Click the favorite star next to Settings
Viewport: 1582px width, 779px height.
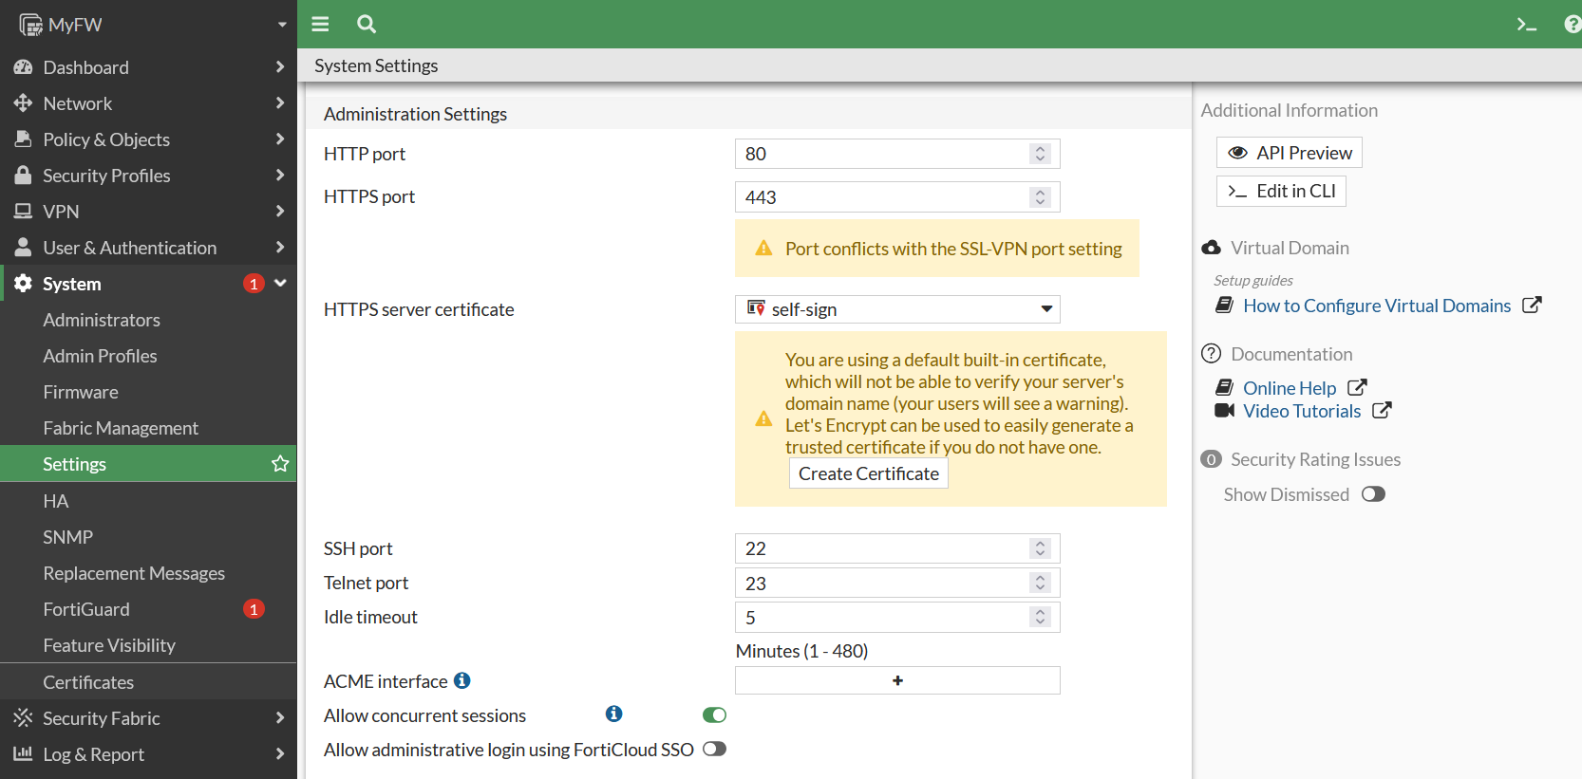280,464
